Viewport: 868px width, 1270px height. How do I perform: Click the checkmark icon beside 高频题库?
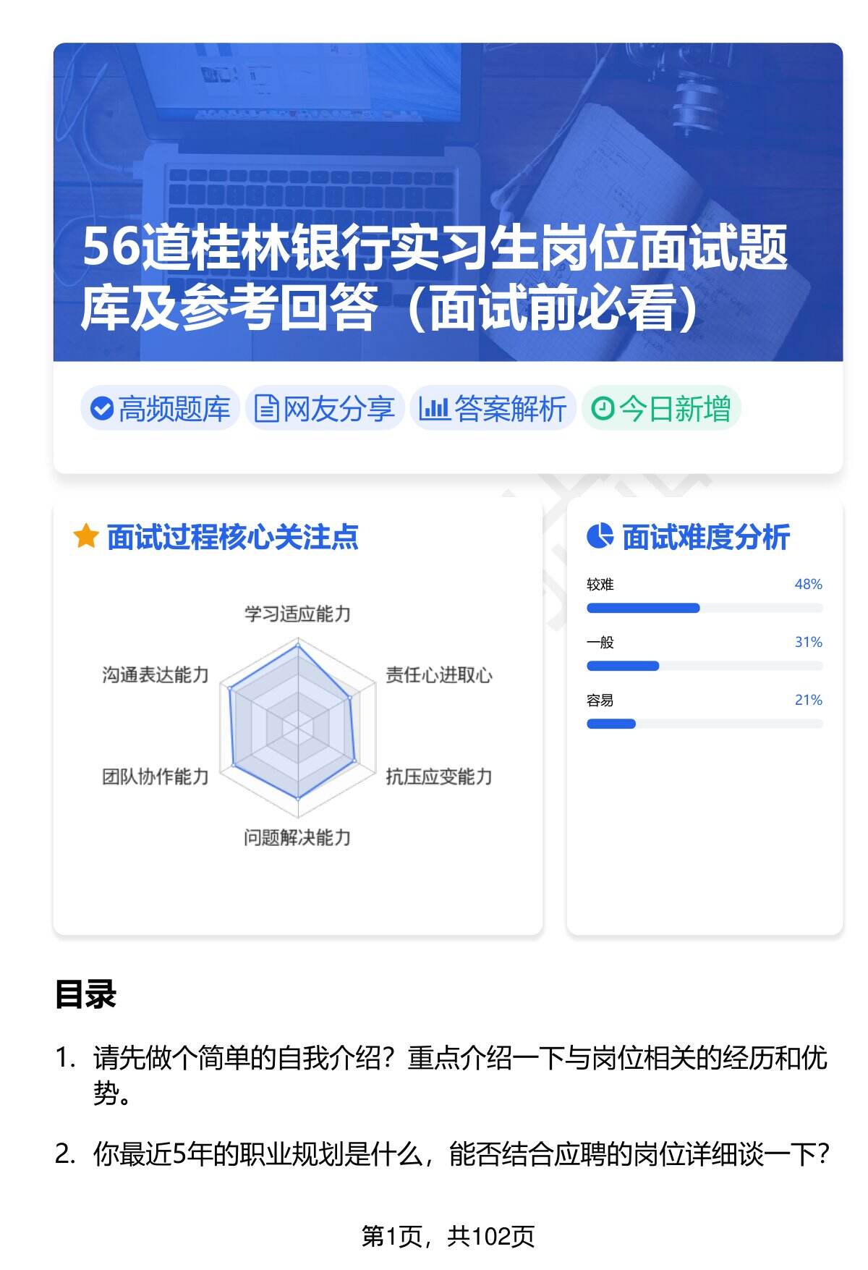coord(102,409)
